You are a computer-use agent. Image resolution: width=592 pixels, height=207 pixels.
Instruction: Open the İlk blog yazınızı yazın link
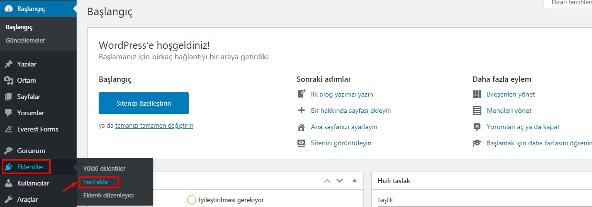coord(342,94)
